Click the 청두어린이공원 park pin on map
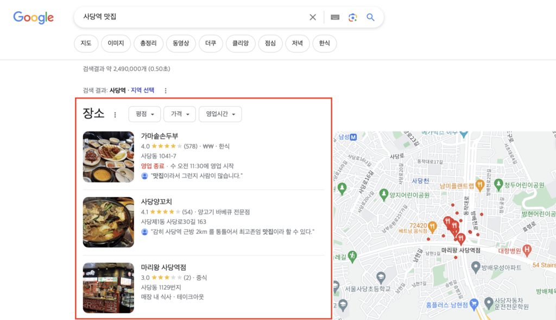Viewport: 556px width, 320px height. point(498,184)
